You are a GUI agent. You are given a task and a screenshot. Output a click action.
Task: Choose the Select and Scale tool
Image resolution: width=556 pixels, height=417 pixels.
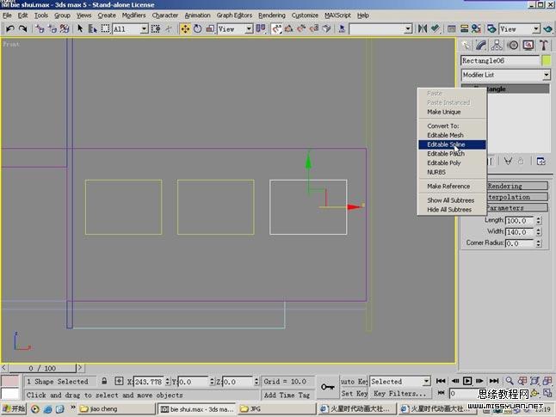click(x=210, y=28)
